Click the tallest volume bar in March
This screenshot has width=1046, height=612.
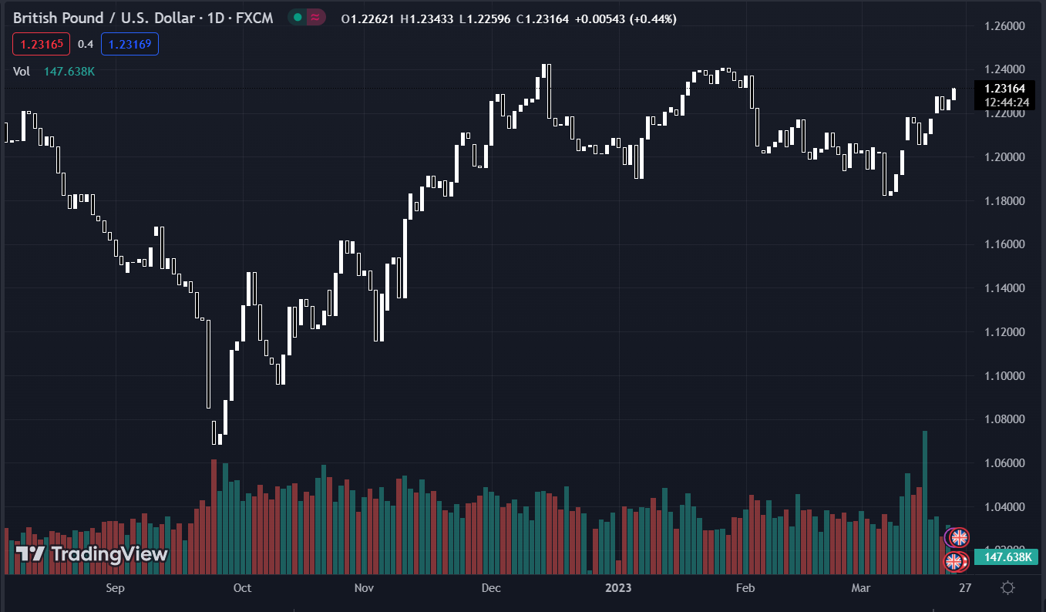click(x=924, y=501)
